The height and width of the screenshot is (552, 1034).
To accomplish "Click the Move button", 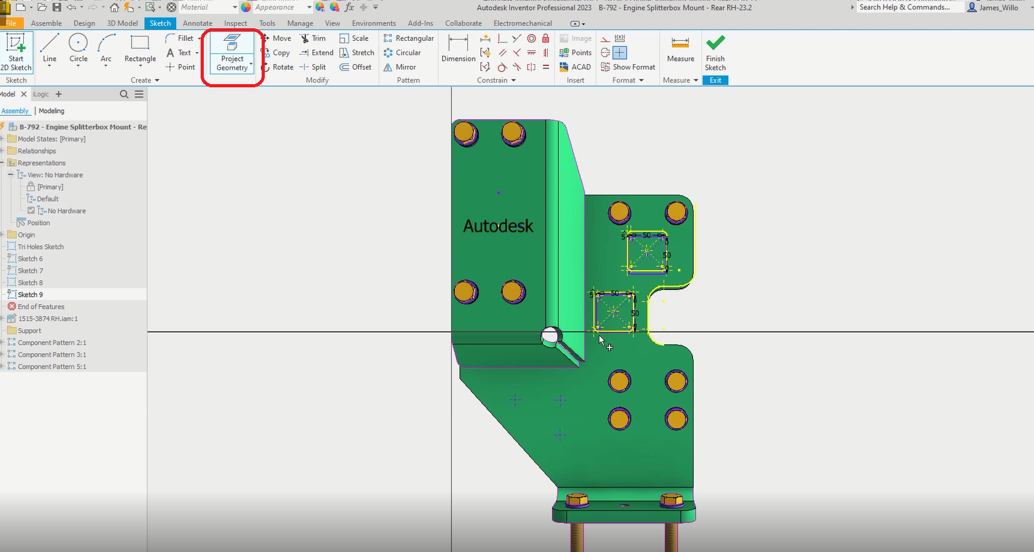I will (x=276, y=38).
